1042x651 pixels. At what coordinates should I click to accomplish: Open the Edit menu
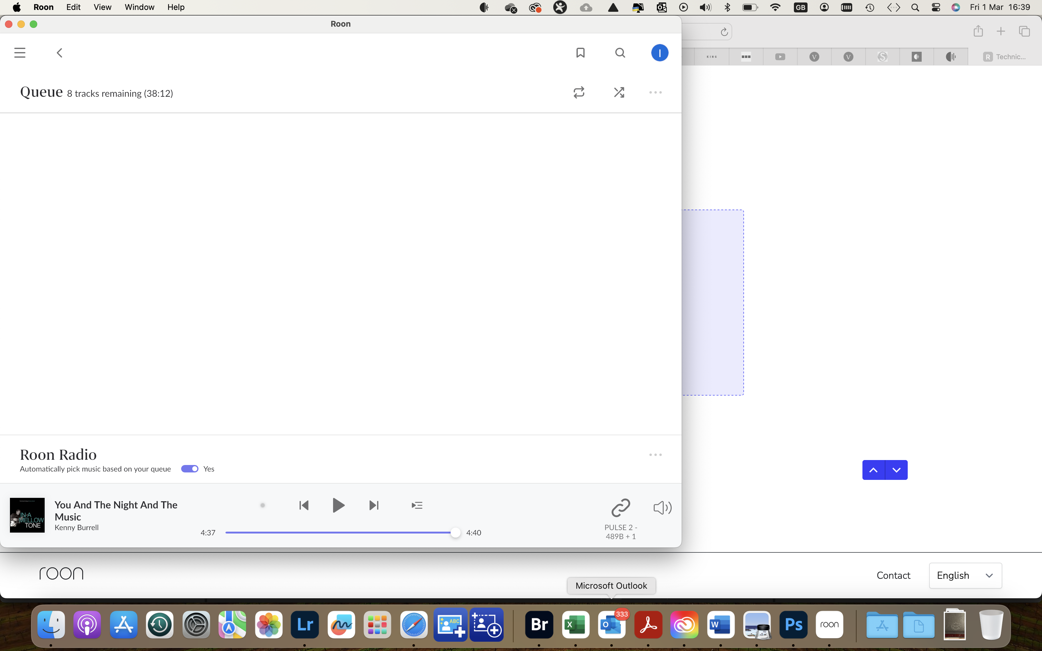(x=73, y=7)
